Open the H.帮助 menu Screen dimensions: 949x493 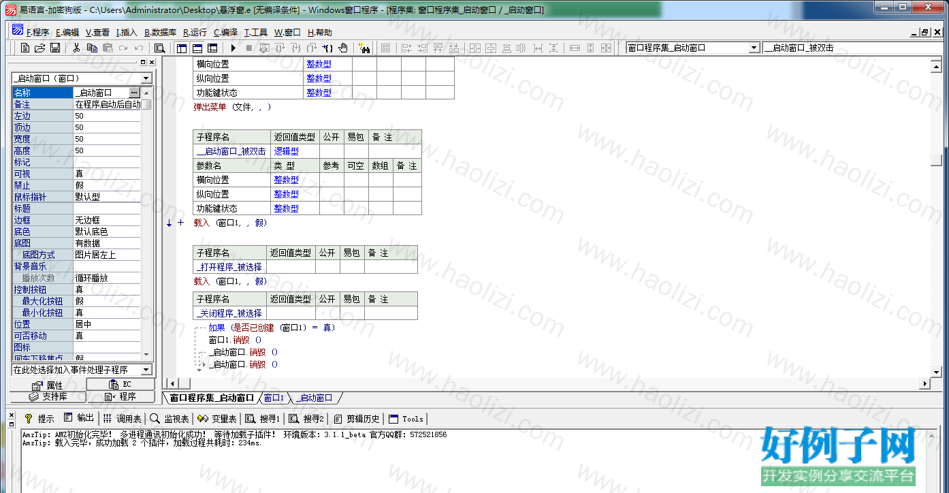tap(320, 32)
